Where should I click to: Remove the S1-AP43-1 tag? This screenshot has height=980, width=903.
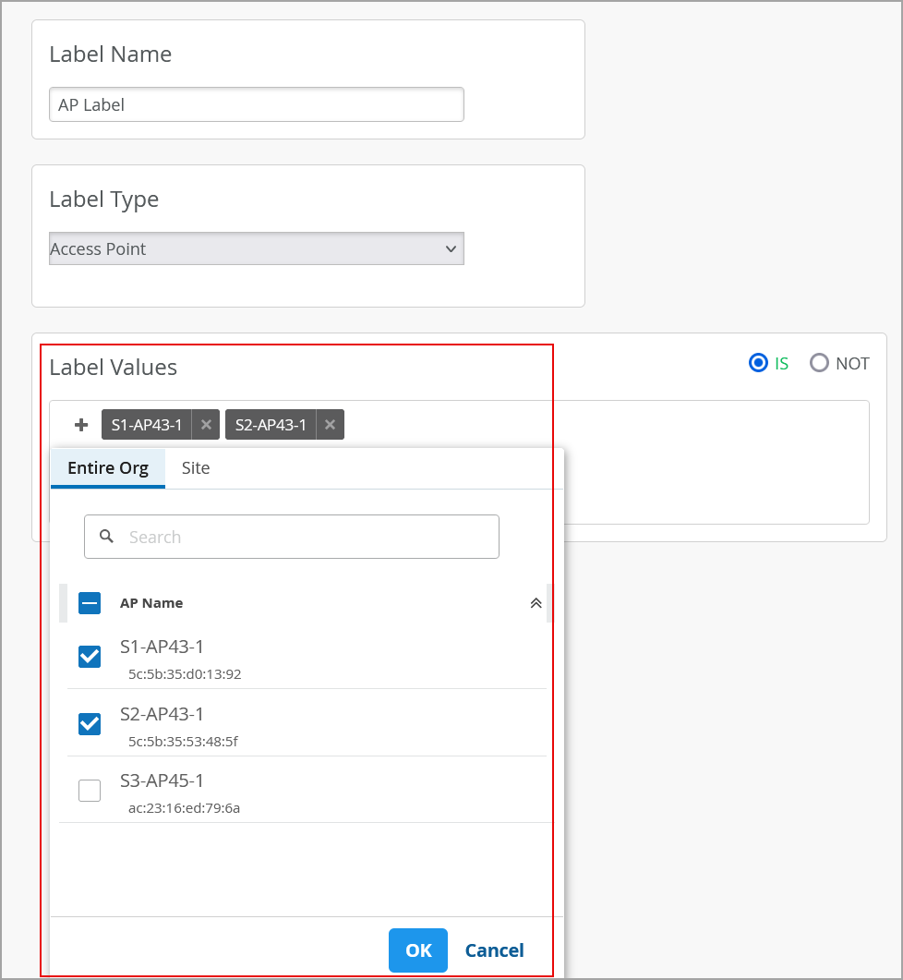[206, 425]
